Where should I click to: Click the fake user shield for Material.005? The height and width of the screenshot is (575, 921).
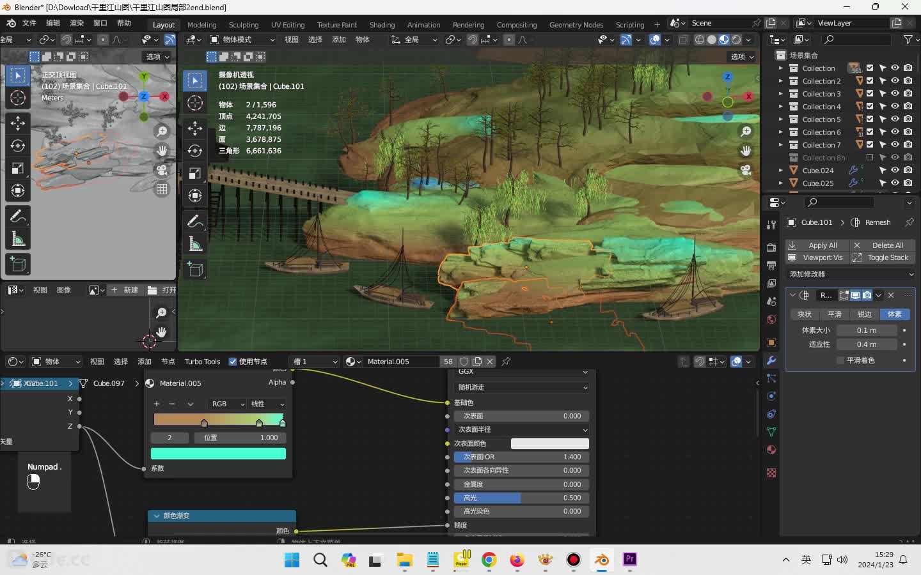(x=464, y=362)
